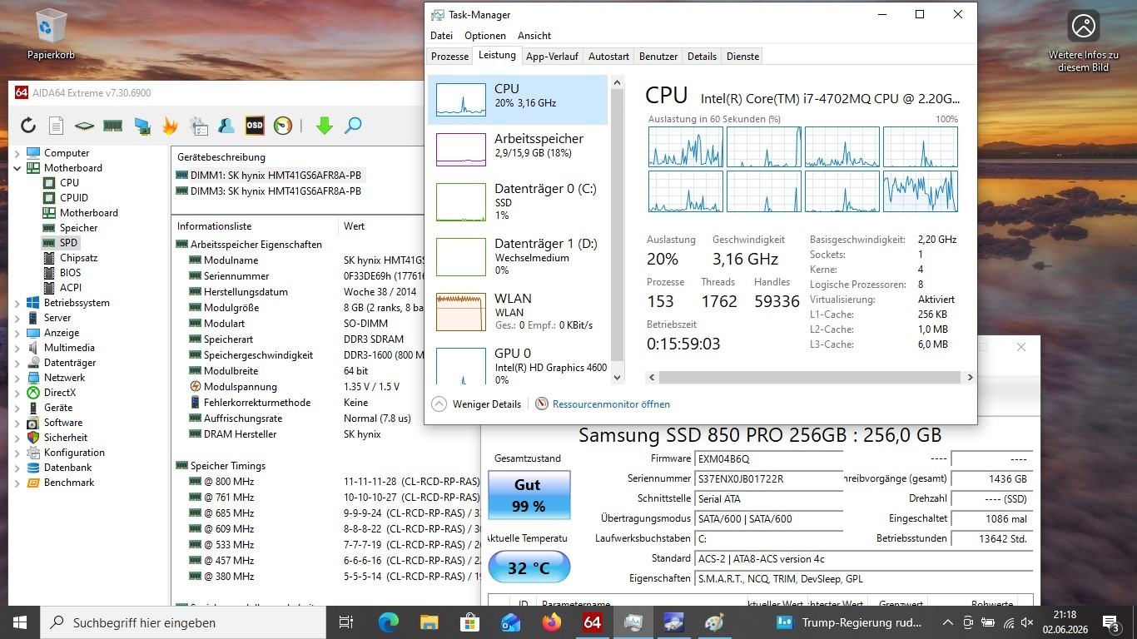Launch the stability test flame icon in AIDA64
Image resolution: width=1137 pixels, height=639 pixels.
170,126
